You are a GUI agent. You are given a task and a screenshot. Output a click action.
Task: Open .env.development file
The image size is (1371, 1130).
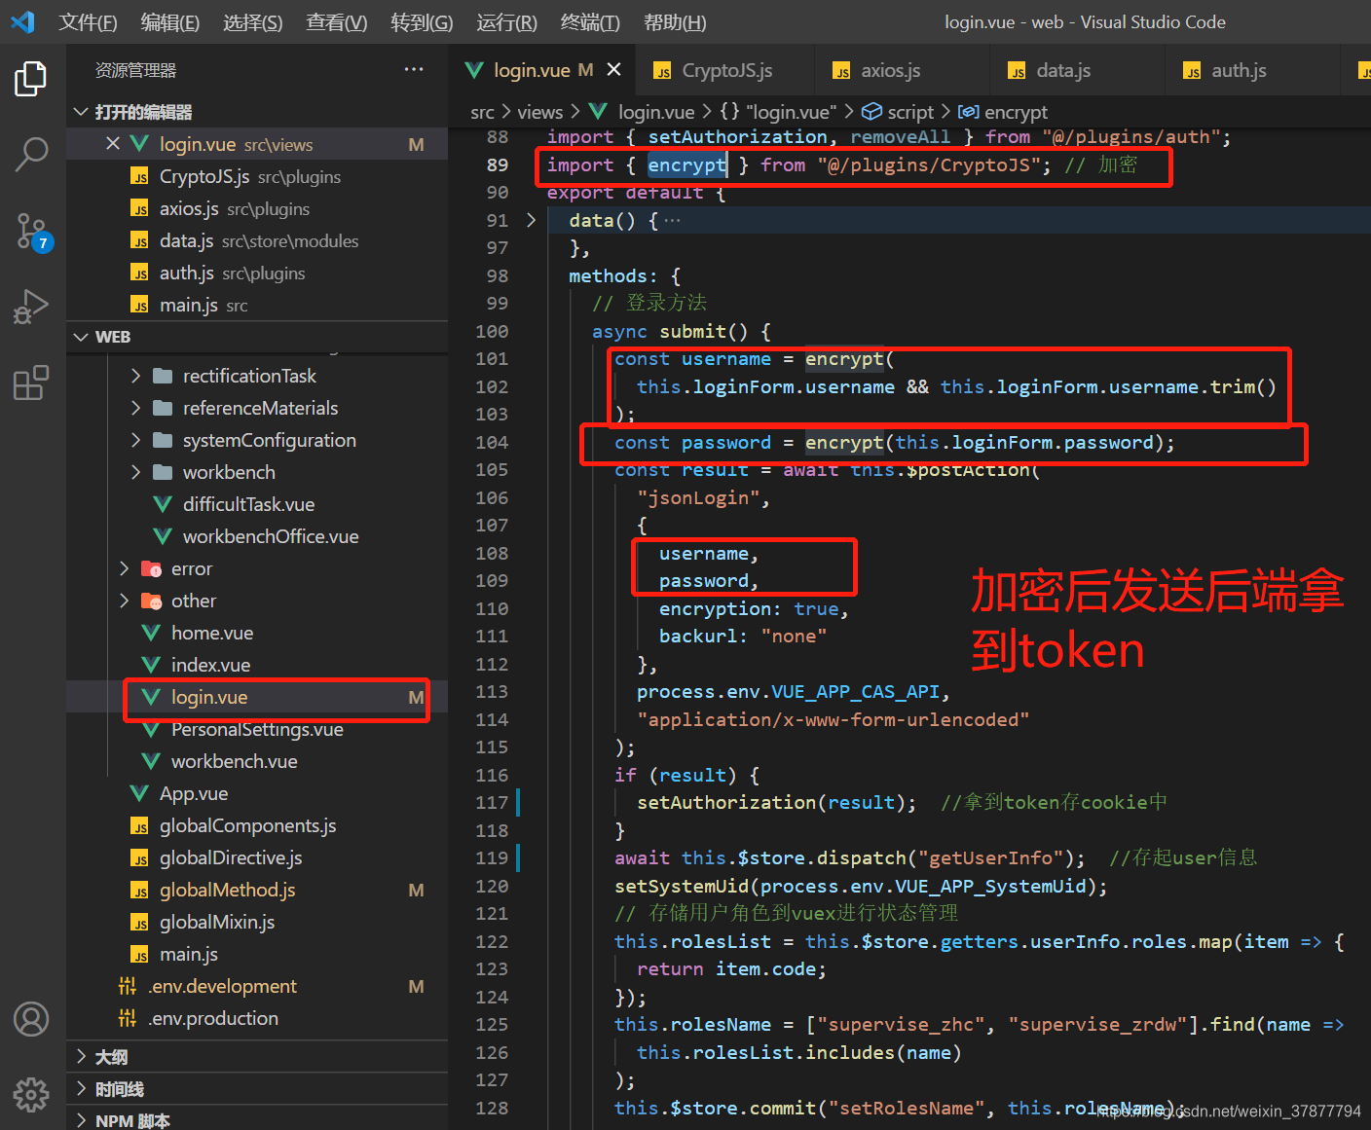(257, 986)
